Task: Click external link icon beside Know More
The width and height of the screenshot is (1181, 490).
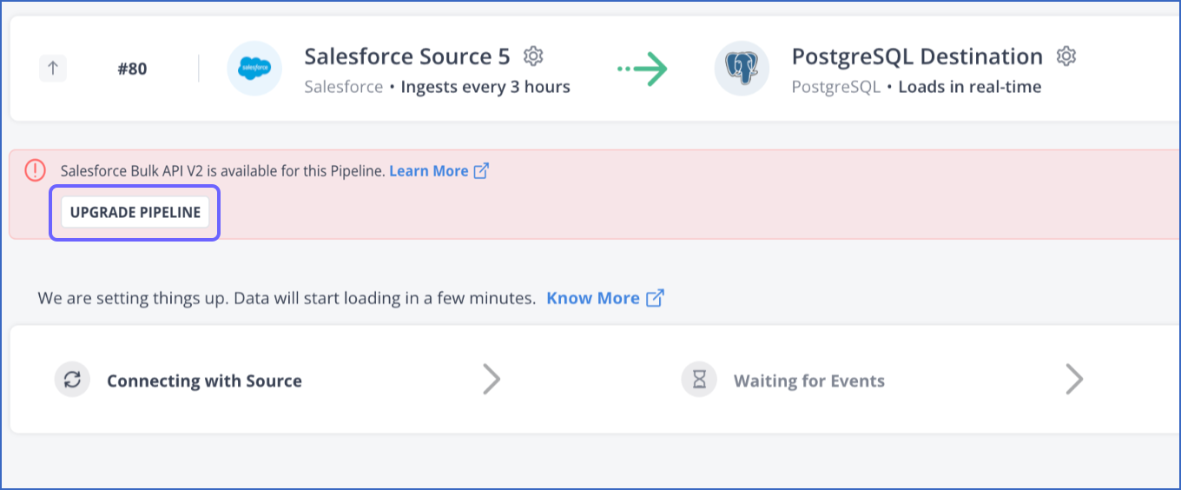Action: [656, 298]
